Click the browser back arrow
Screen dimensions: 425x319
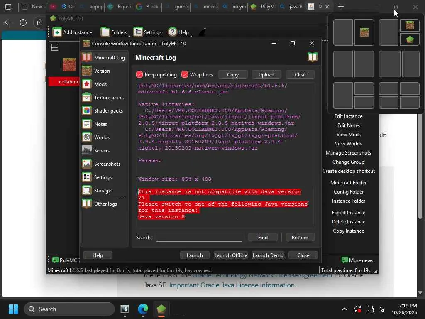(8, 22)
